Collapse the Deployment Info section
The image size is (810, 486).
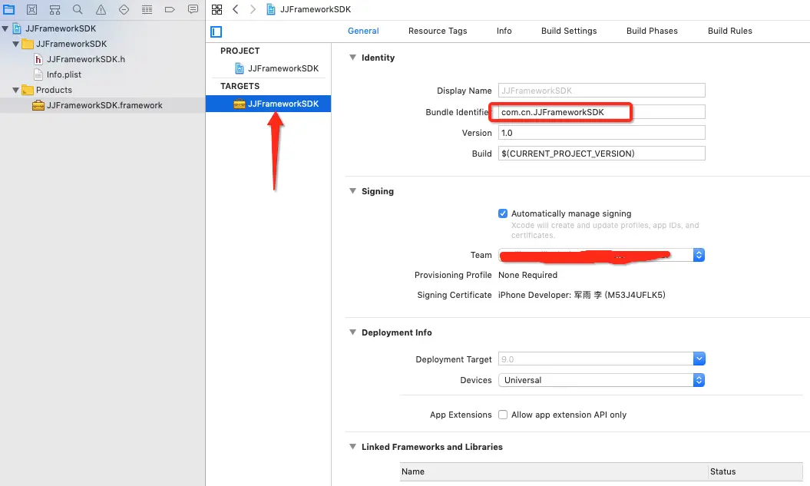[x=353, y=332]
